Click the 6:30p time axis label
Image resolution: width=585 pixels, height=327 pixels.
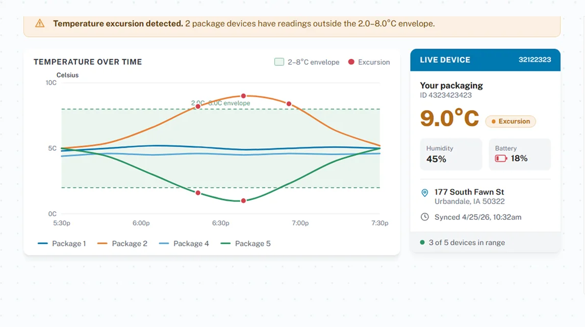[220, 223]
